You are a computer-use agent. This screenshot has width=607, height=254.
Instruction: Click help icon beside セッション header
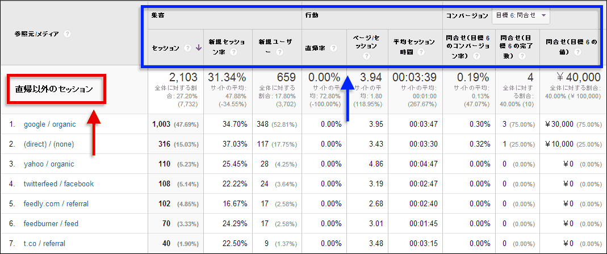[x=187, y=48]
